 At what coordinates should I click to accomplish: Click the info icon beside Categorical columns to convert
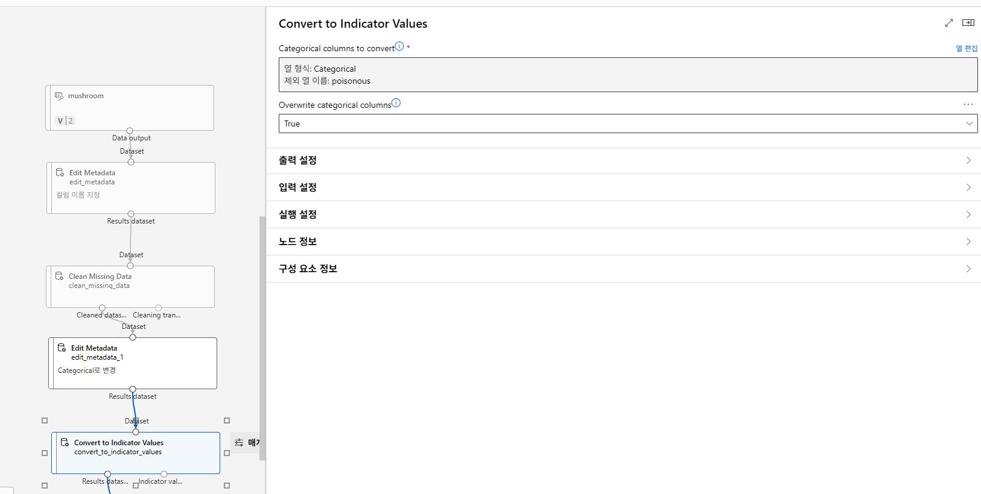click(399, 46)
